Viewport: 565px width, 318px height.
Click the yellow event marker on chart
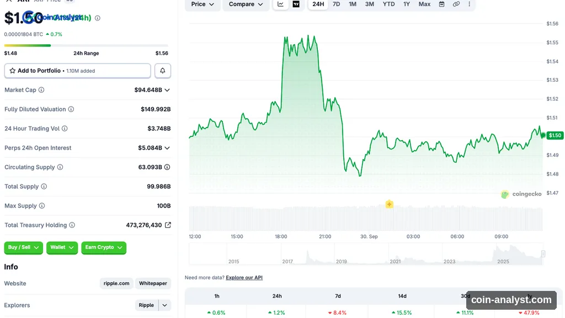click(389, 204)
